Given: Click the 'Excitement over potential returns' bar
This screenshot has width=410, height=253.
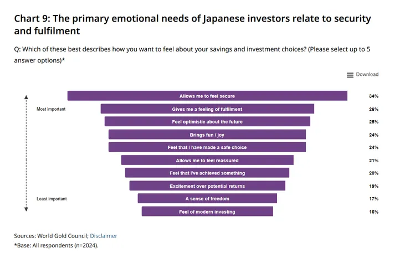Looking at the screenshot, I should [x=207, y=186].
